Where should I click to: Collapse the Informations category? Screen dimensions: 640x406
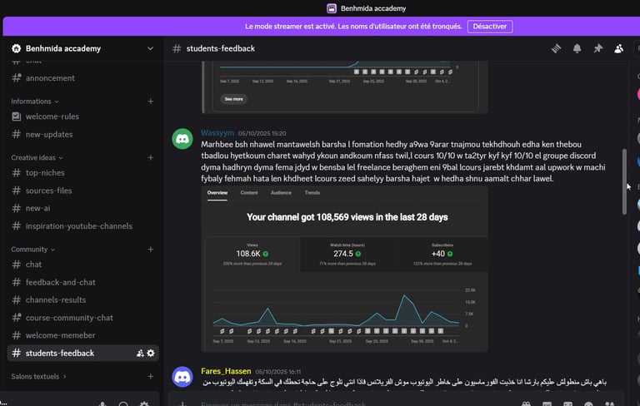pos(35,101)
